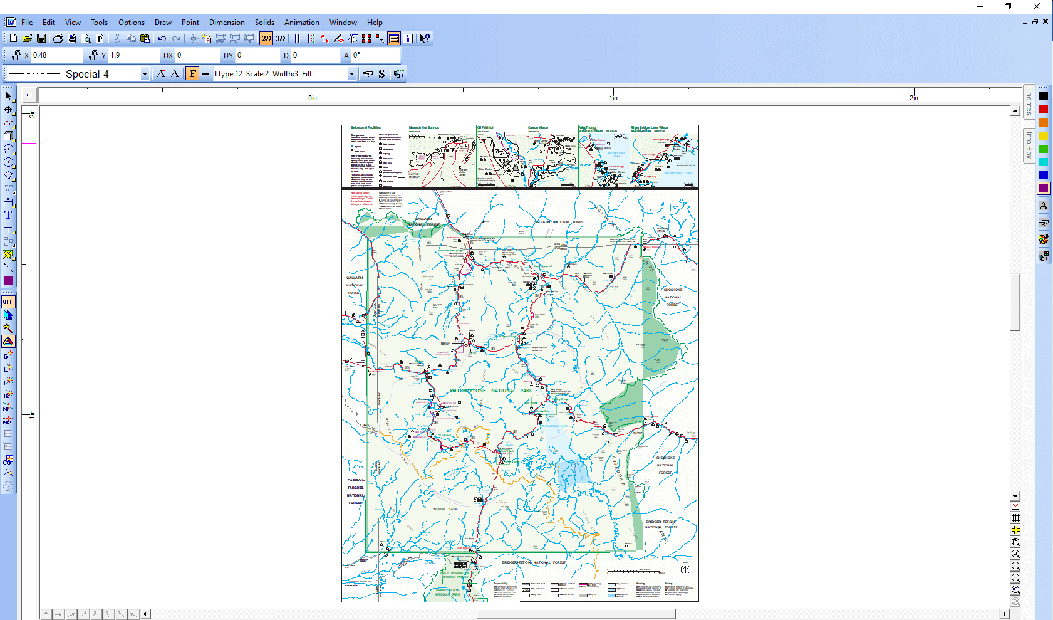Switch to 3D mode
This screenshot has width=1053, height=620.
(x=280, y=39)
